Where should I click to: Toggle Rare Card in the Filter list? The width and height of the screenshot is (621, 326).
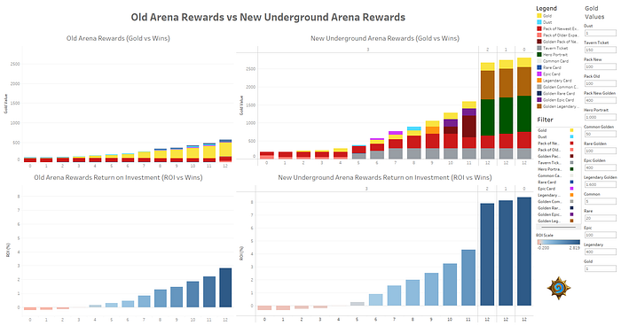556,182
